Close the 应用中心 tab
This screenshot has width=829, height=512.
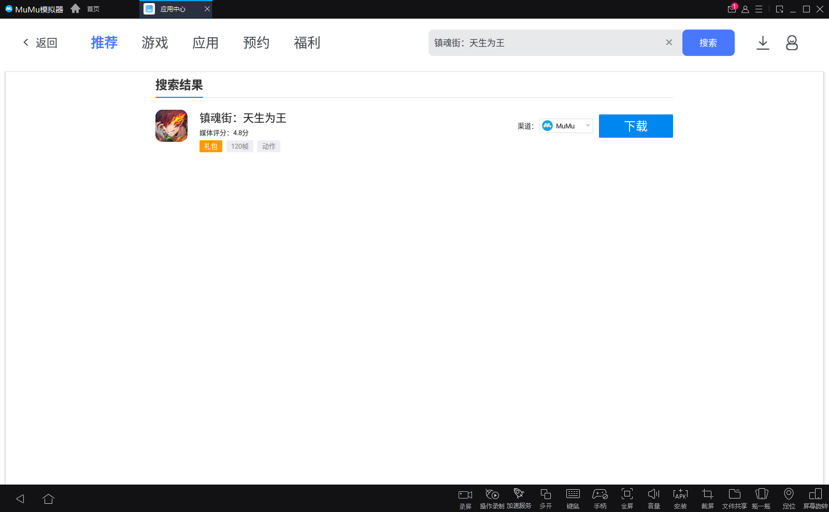click(207, 9)
